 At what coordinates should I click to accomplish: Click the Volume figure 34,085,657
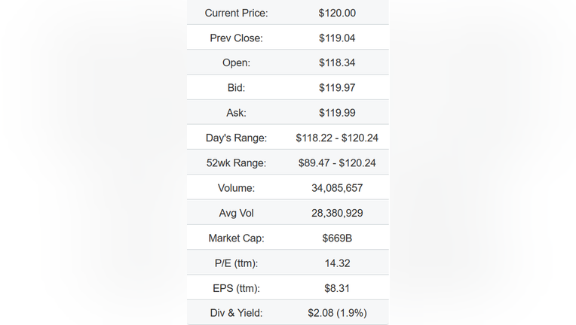[x=337, y=188]
